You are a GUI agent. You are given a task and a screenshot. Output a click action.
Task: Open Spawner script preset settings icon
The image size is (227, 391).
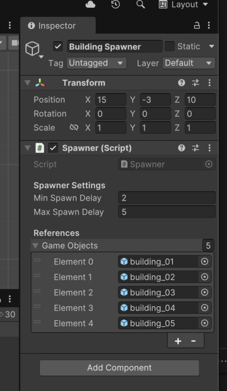(x=196, y=148)
